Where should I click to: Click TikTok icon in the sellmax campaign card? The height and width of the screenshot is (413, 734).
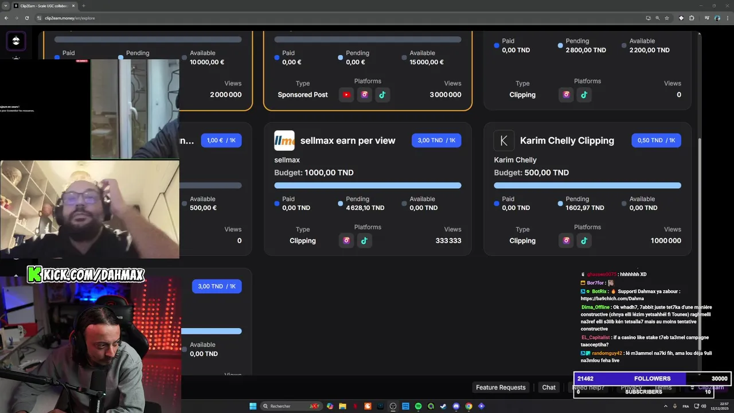364,240
